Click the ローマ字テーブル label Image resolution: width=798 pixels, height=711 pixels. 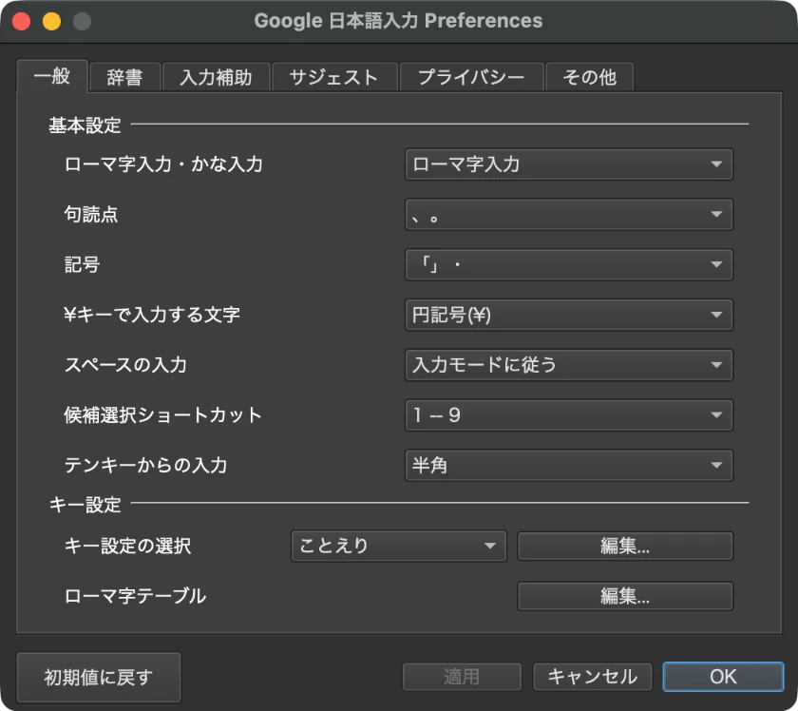(135, 596)
